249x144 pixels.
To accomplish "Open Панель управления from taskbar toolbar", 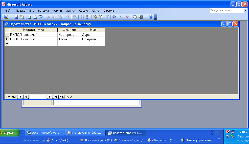I will click(196, 140).
